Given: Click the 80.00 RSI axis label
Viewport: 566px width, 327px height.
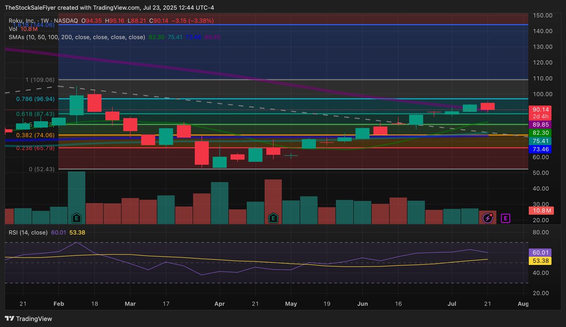Looking at the screenshot, I should (541, 232).
